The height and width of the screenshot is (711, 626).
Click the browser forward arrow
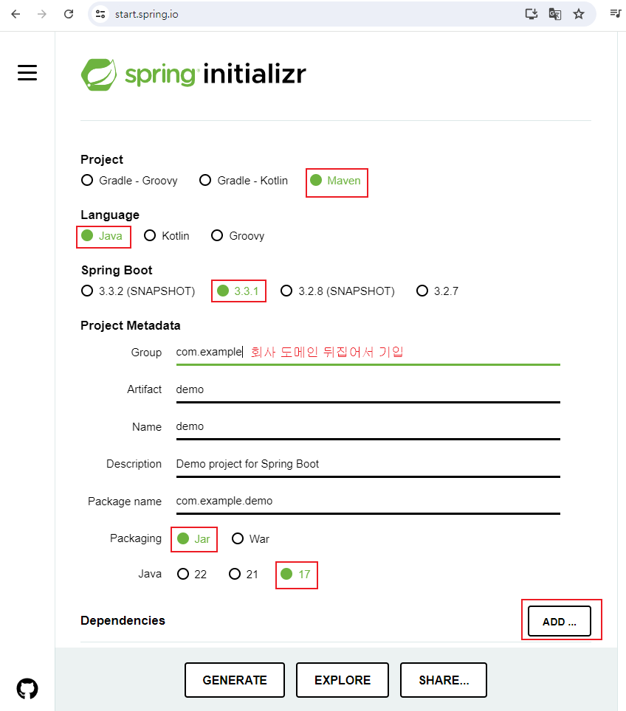pos(42,14)
